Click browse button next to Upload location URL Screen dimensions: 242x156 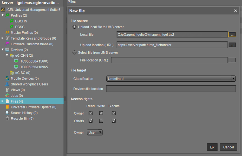tap(232, 45)
